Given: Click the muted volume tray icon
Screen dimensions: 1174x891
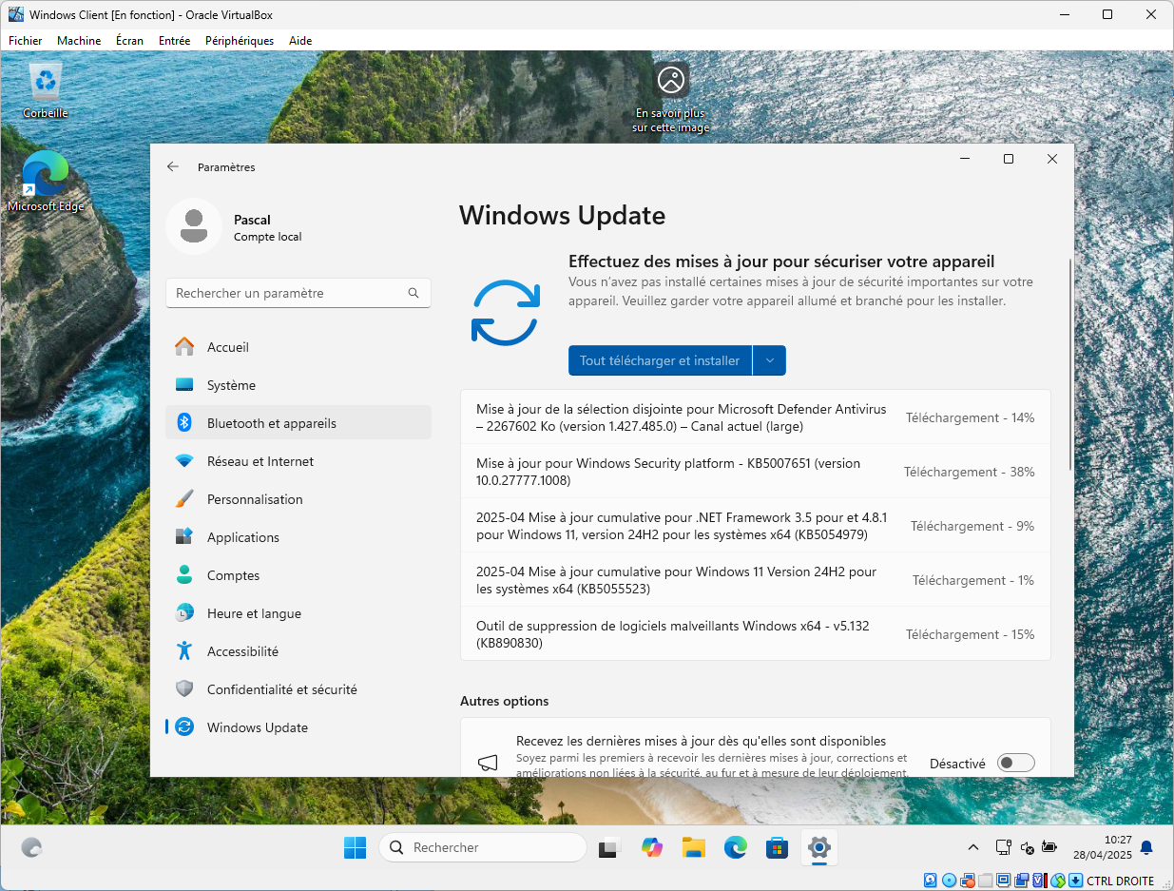Looking at the screenshot, I should (1027, 847).
